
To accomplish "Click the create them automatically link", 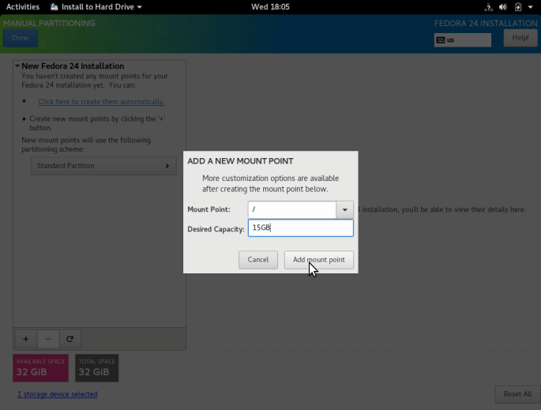I will point(101,102).
